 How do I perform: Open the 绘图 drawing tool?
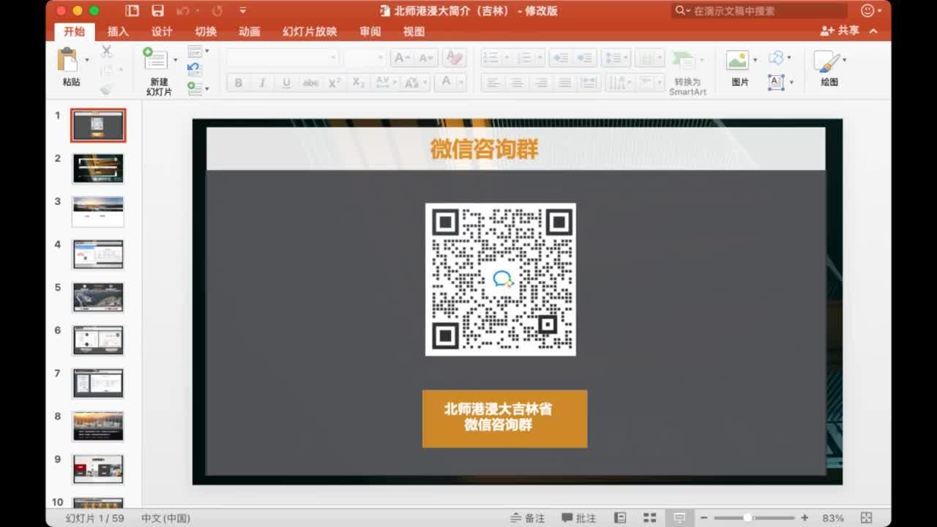point(827,61)
